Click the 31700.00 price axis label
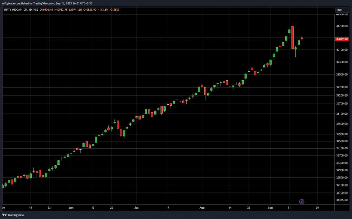 pyautogui.click(x=342, y=193)
